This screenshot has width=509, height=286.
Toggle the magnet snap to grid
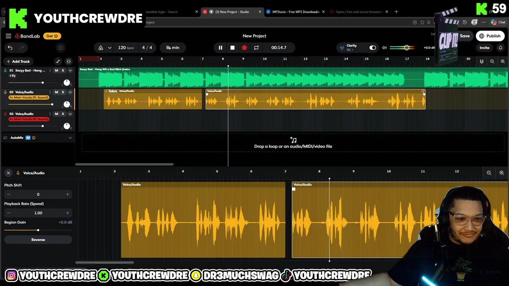pos(482,62)
